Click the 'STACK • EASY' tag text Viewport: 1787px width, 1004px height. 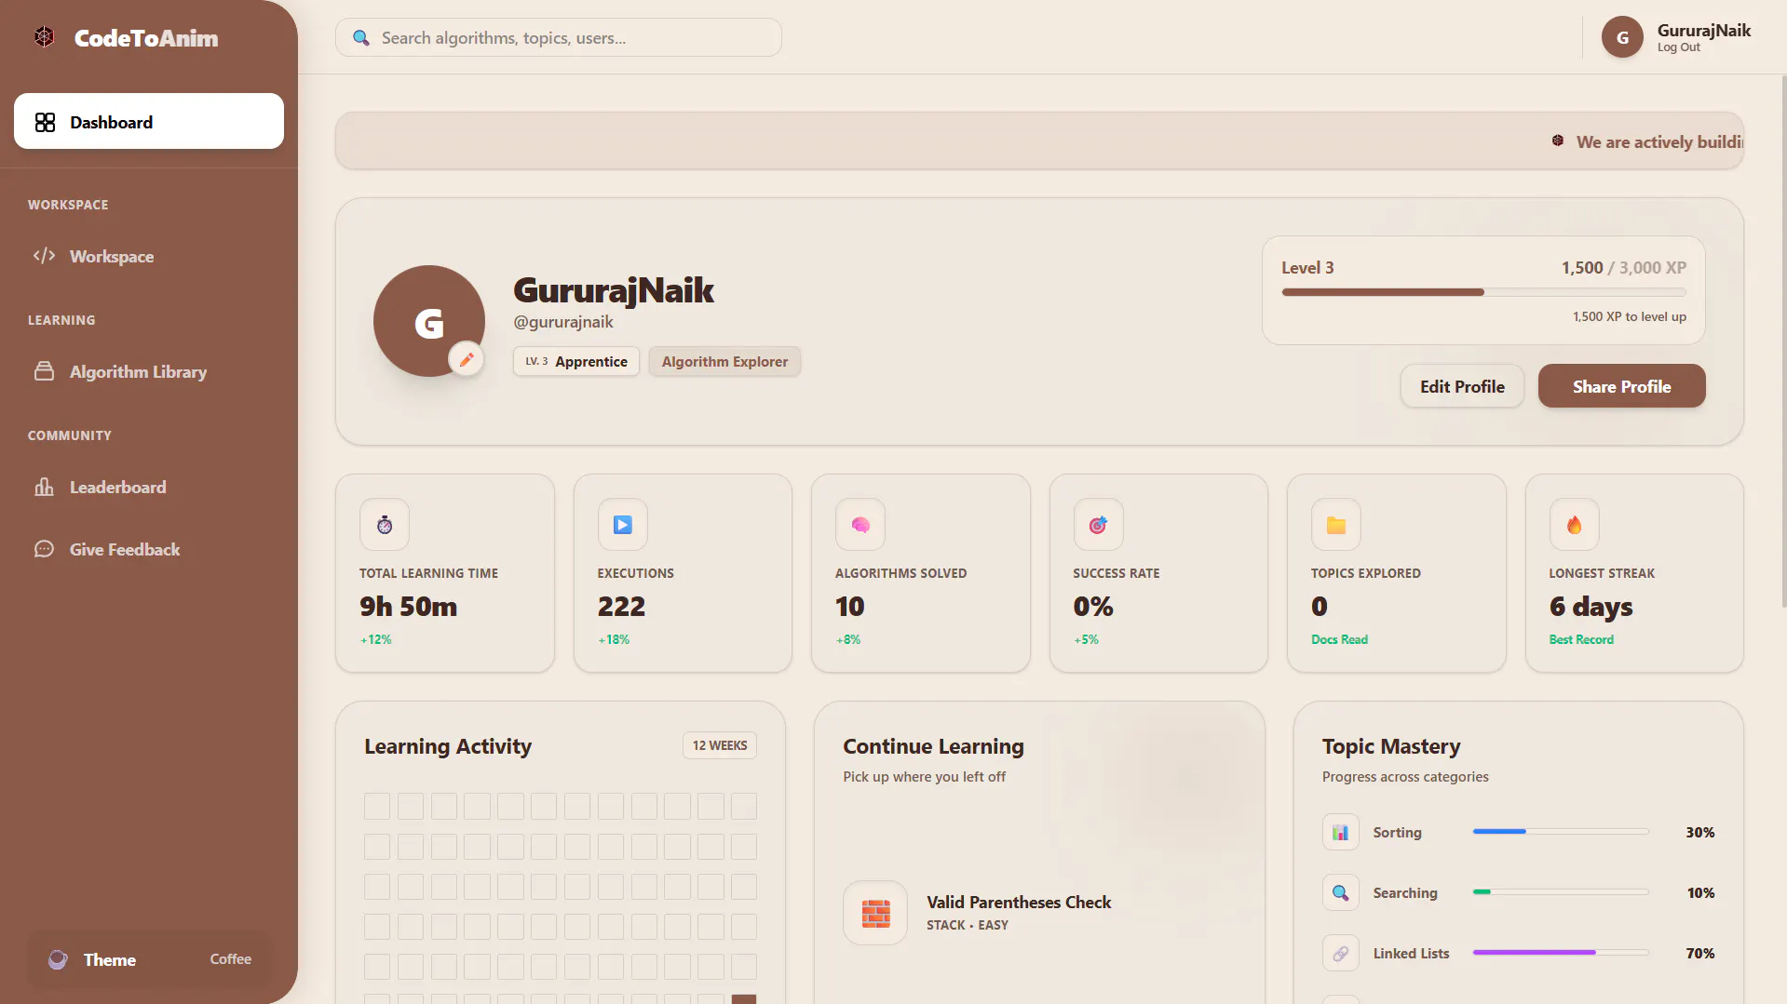click(968, 925)
